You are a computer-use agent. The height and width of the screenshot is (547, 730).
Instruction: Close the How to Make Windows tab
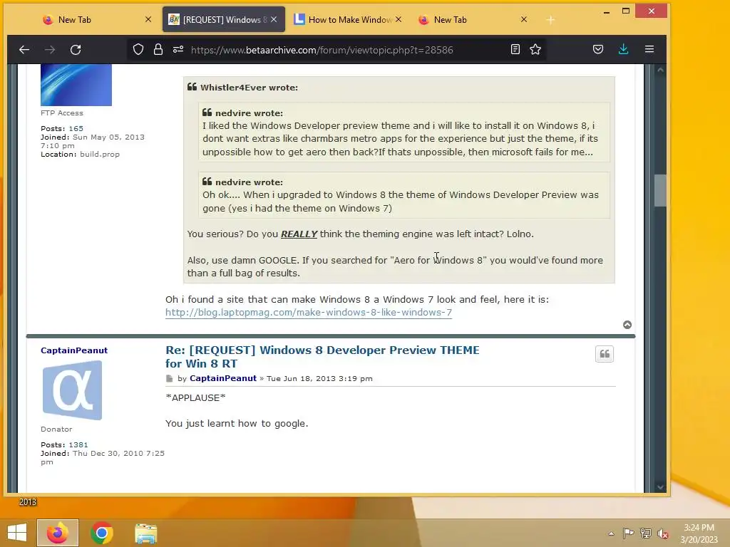point(399,19)
